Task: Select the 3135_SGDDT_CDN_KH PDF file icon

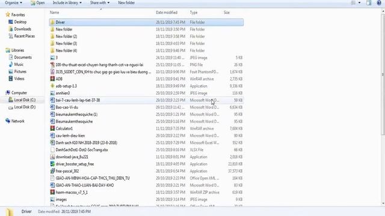Action: coord(52,72)
